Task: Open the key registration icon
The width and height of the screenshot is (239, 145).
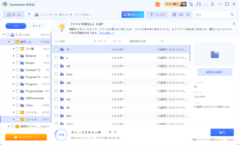Action: (191, 4)
